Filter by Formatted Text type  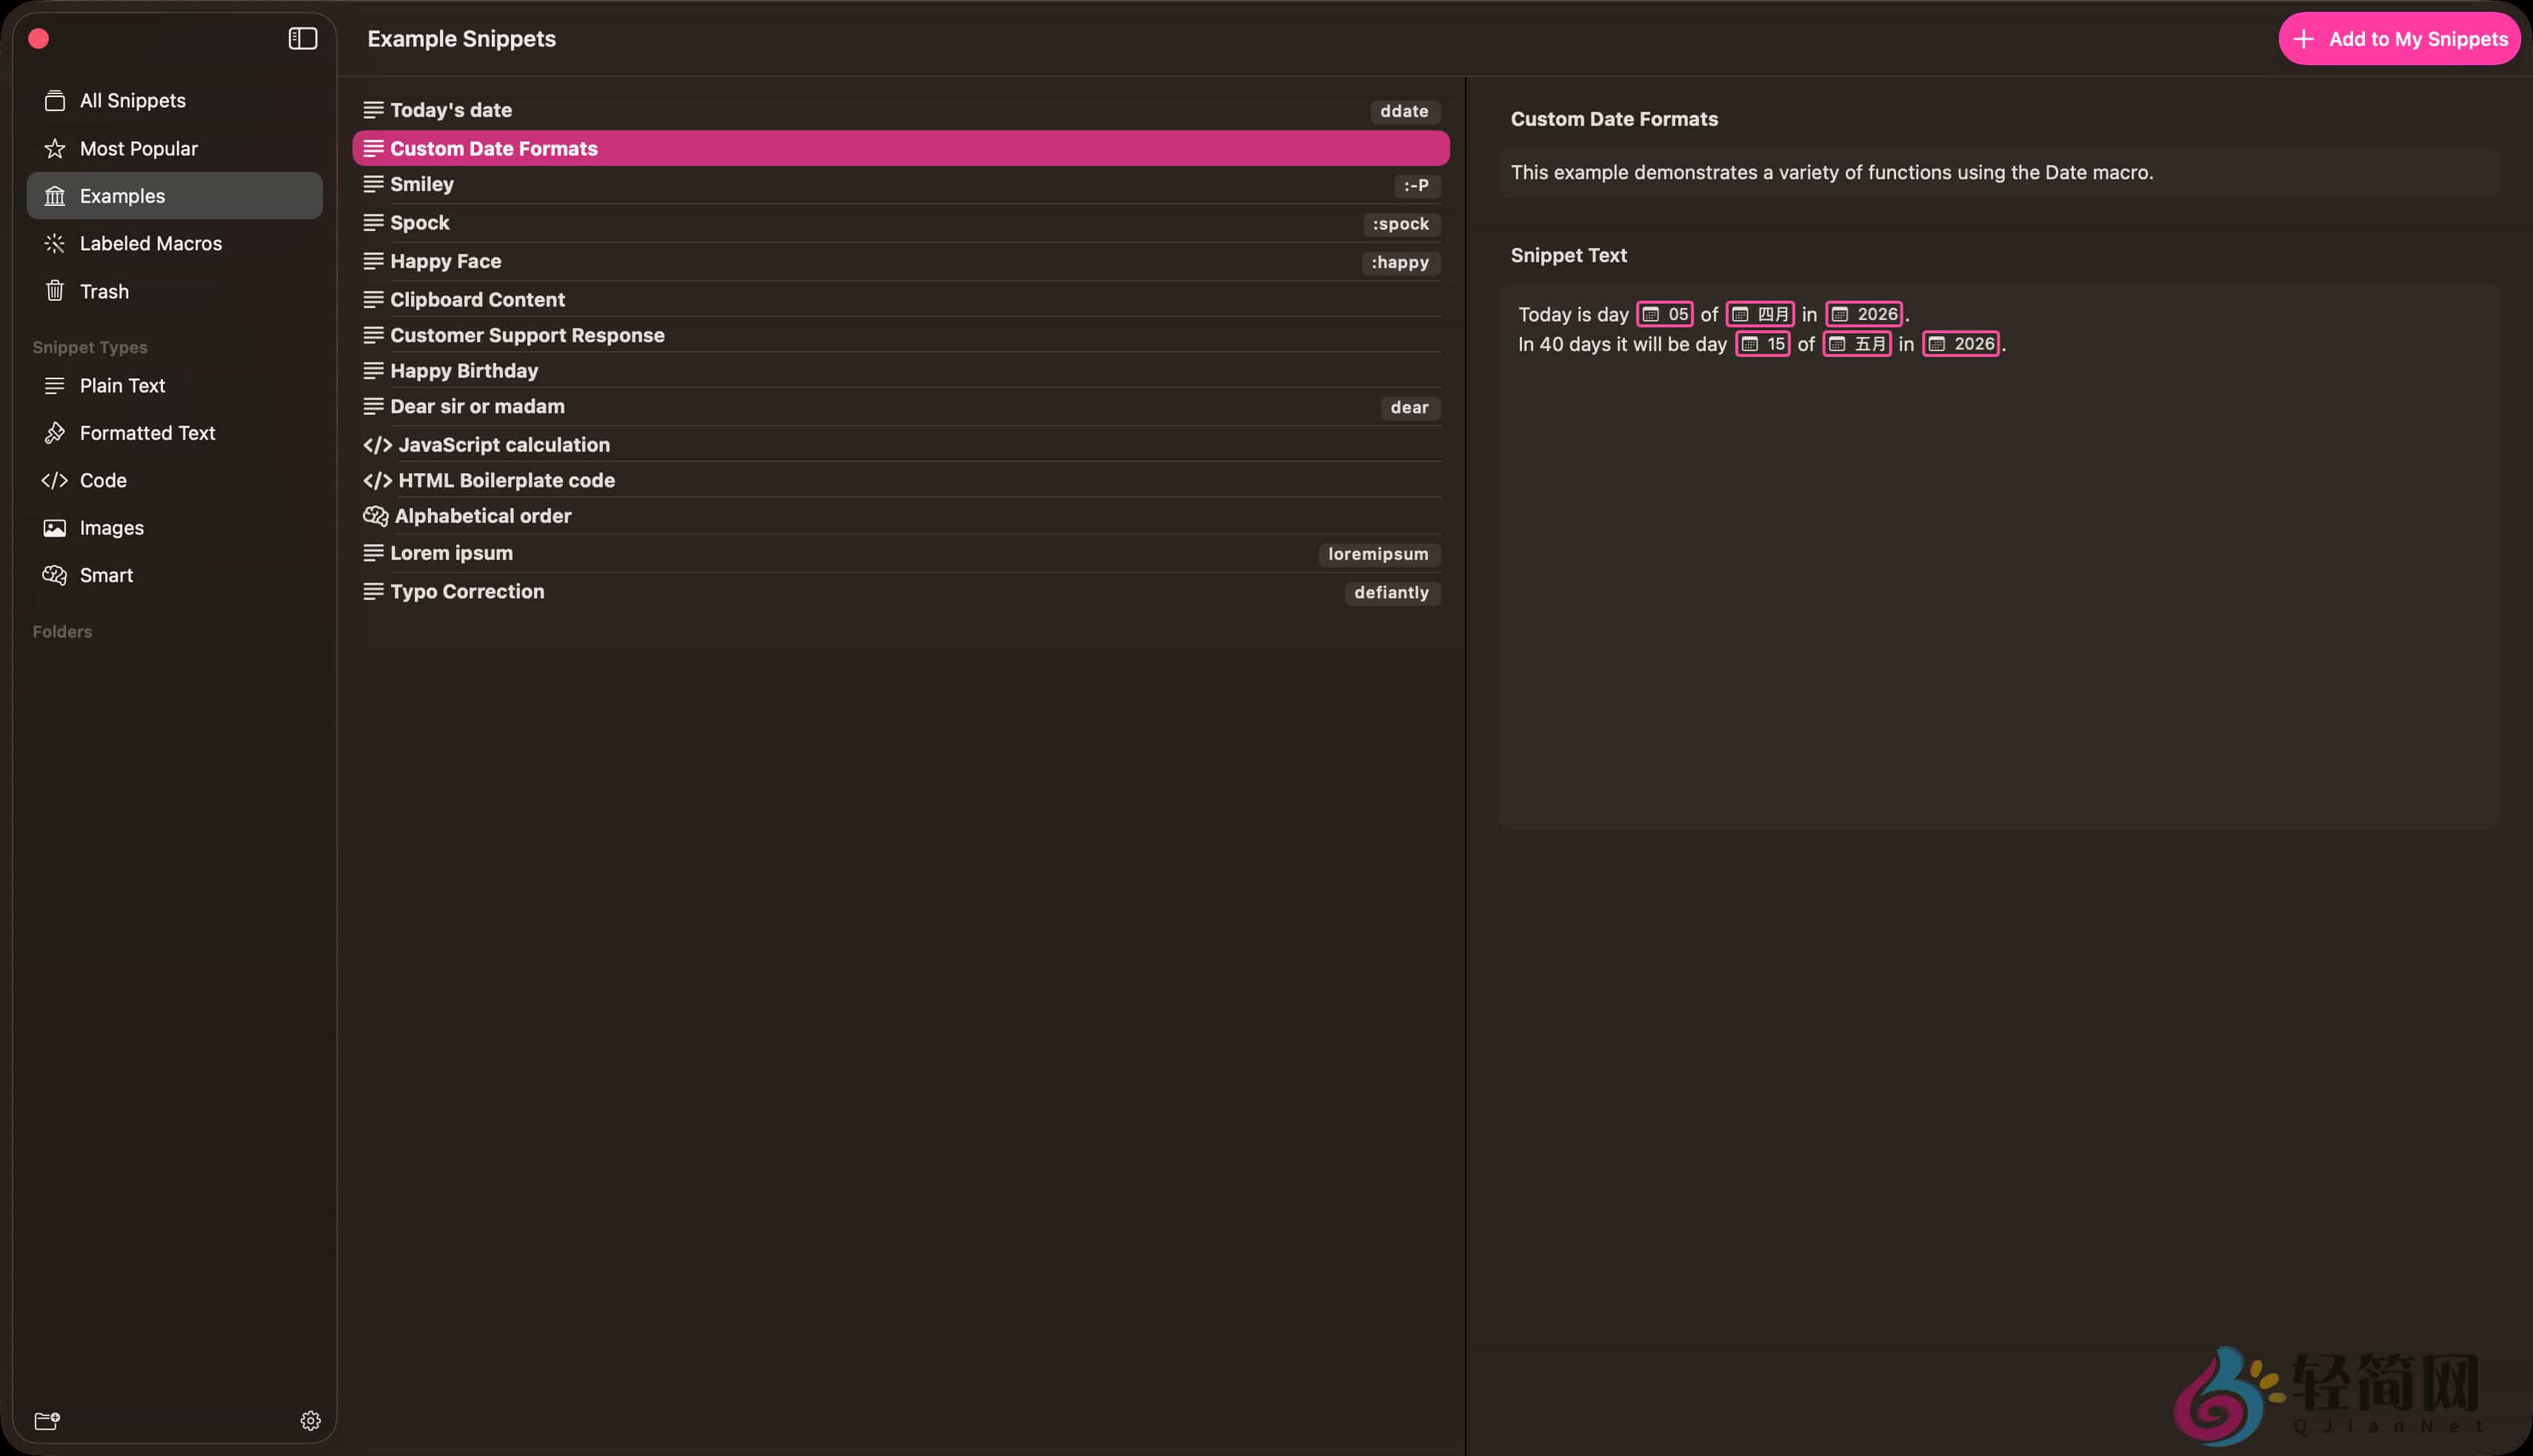(147, 433)
